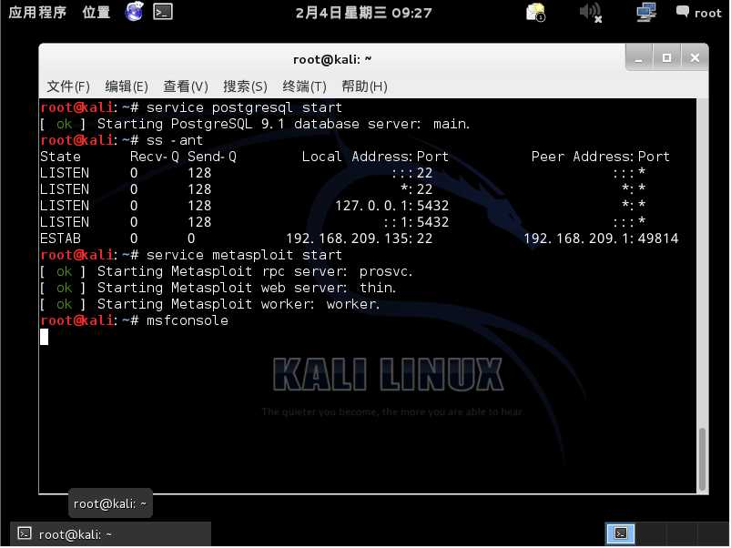
Task: Minimize the root@kali terminal window
Action: pyautogui.click(x=639, y=58)
